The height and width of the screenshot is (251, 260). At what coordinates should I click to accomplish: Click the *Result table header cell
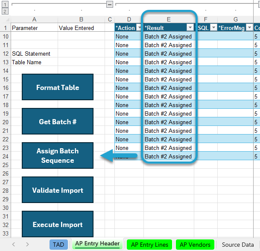169,28
